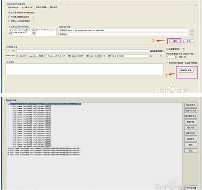This screenshot has height=190, width=202.
Task: Click help icon next to duplicate URL checkbox
Action: point(184,49)
